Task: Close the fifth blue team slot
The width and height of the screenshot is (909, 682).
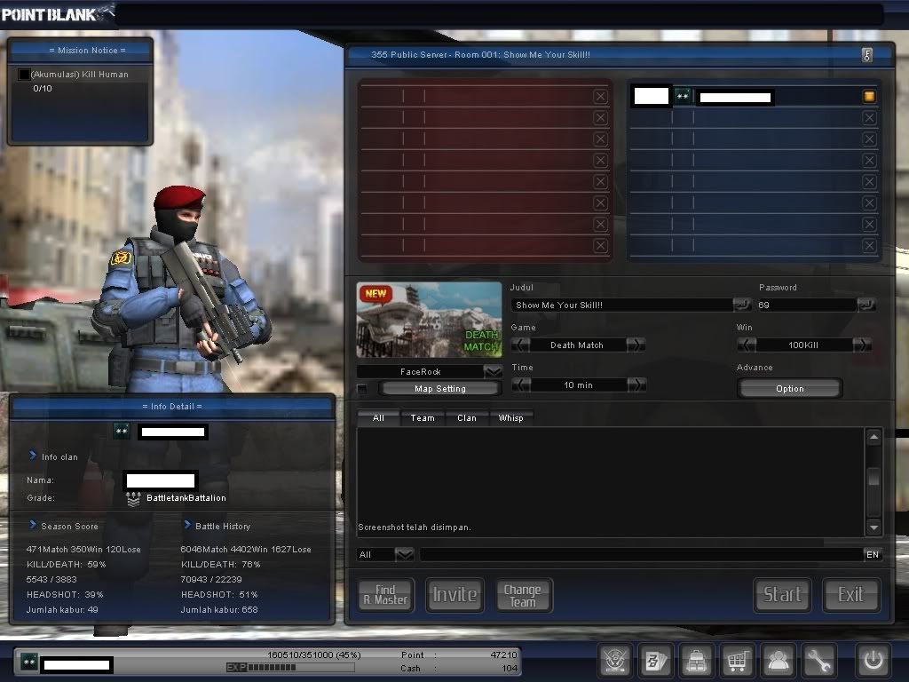Action: click(x=869, y=181)
